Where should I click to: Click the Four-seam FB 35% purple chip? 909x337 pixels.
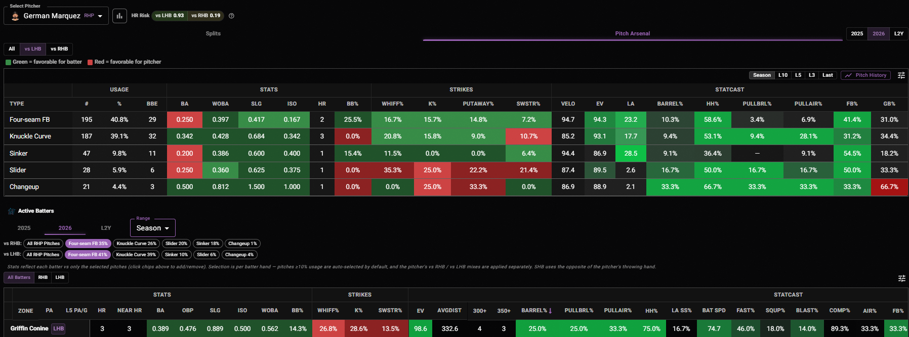click(x=88, y=244)
